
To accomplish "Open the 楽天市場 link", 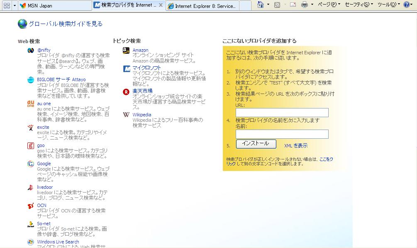I will pyautogui.click(x=142, y=91).
